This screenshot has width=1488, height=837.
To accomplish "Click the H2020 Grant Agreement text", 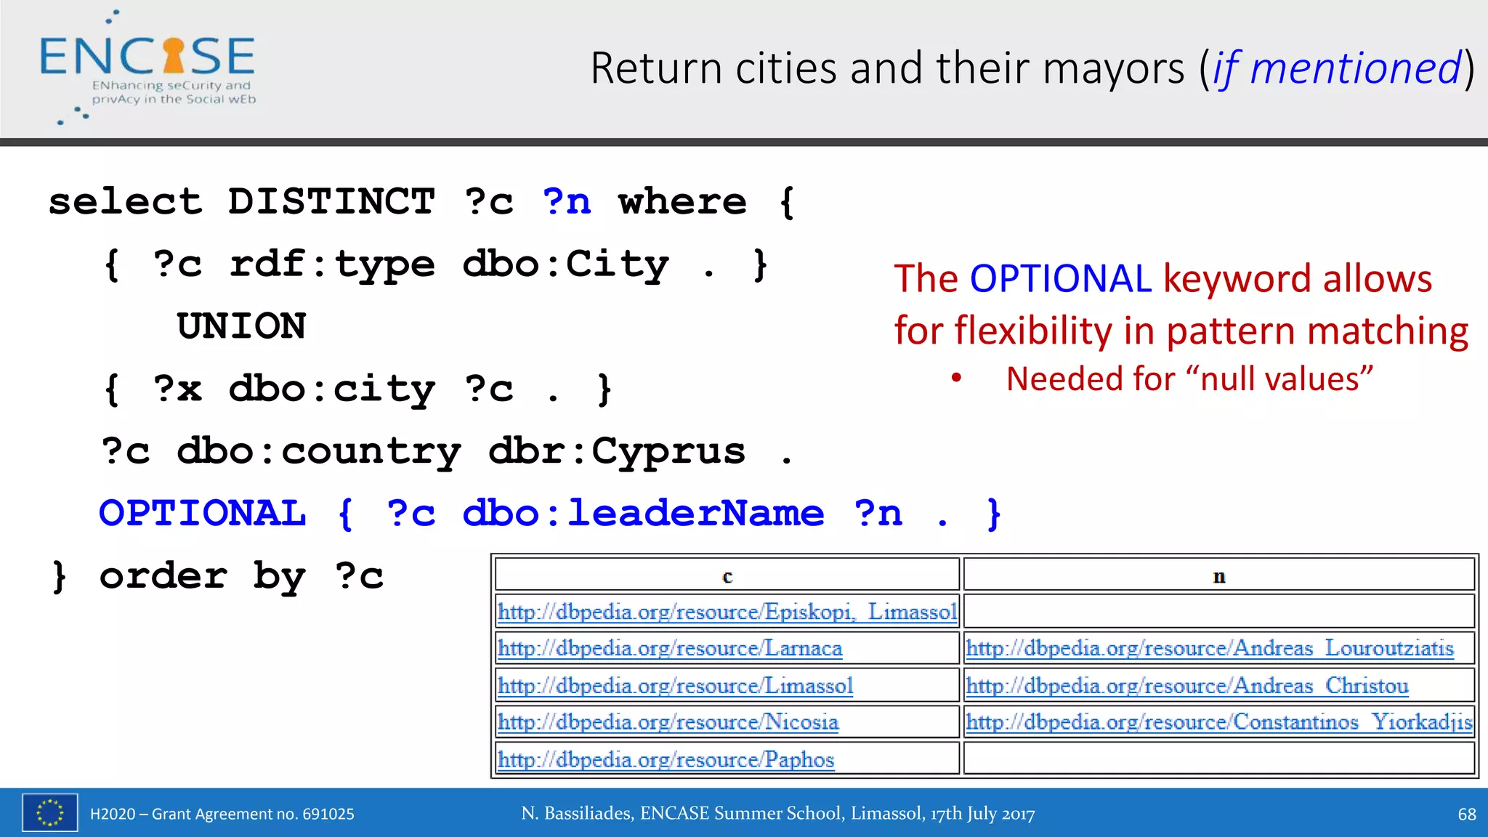I will (222, 814).
